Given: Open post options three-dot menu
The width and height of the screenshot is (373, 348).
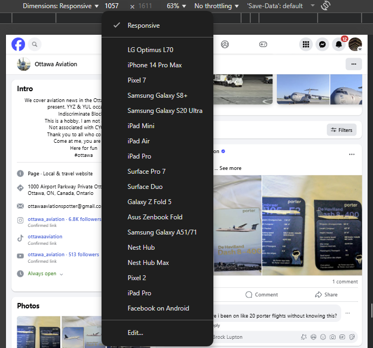Looking at the screenshot, I should click(x=352, y=154).
